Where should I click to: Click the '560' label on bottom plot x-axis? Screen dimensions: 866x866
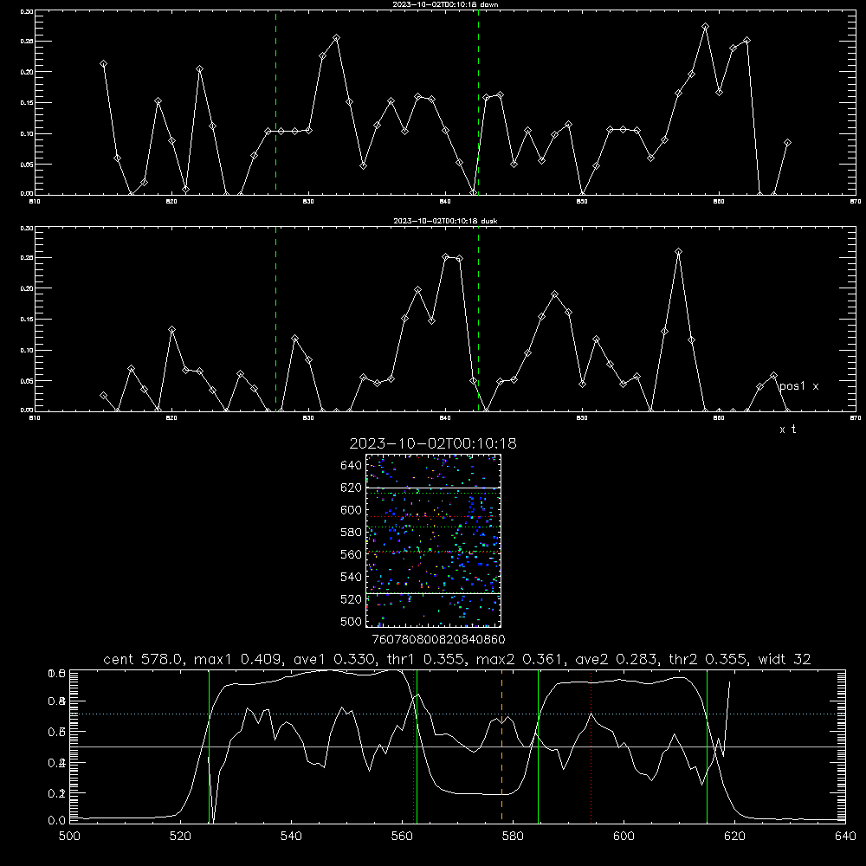(402, 837)
